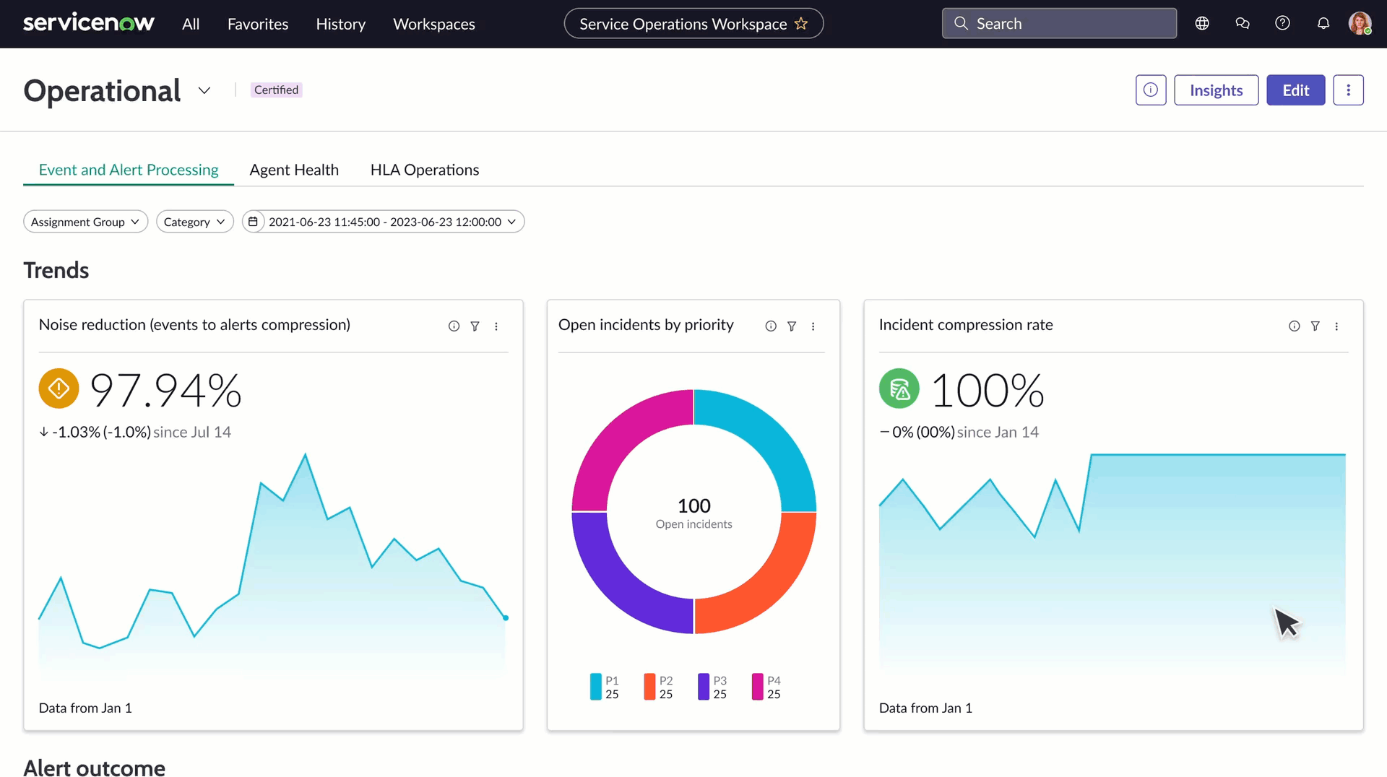Image resolution: width=1387 pixels, height=777 pixels.
Task: Filter the Incident compression rate widget
Action: click(1315, 326)
